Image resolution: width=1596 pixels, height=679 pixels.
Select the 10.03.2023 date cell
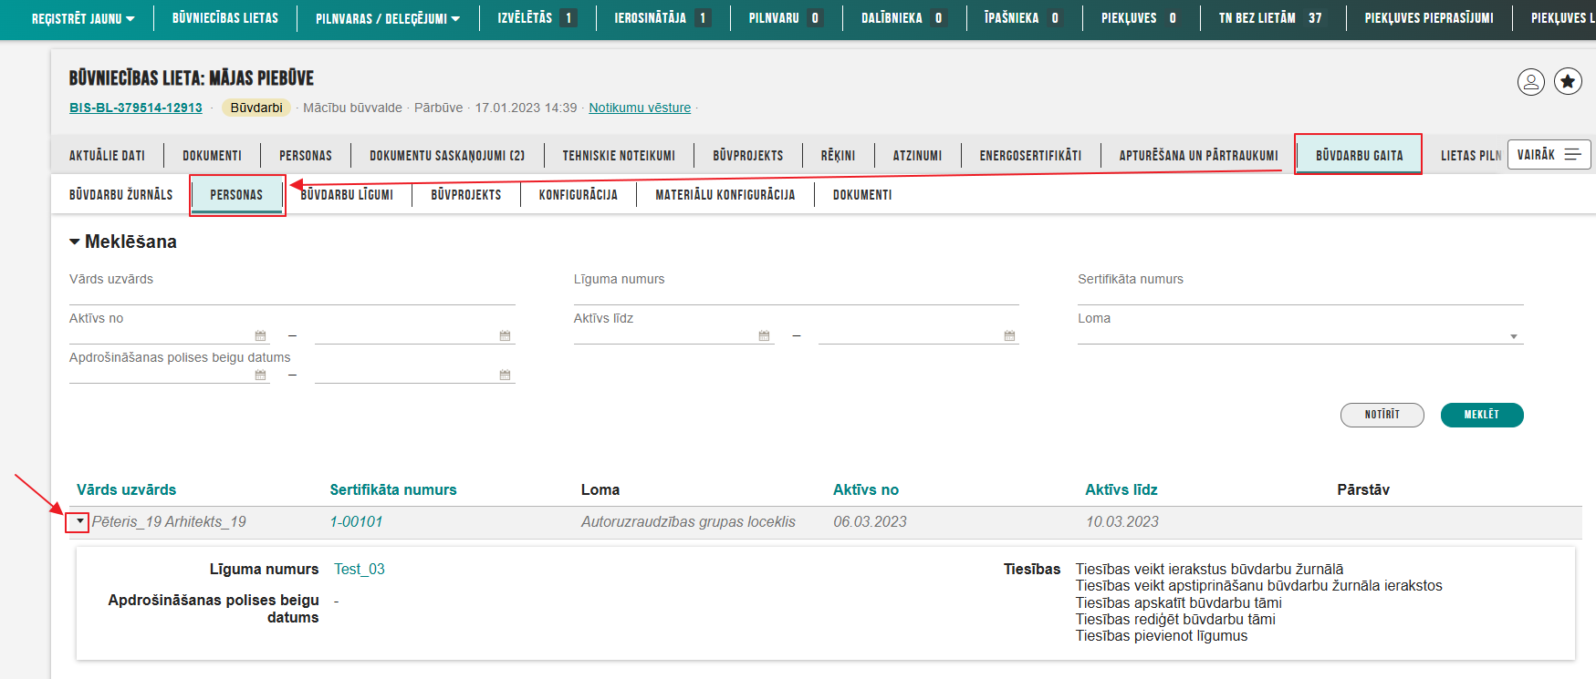pos(1122,521)
